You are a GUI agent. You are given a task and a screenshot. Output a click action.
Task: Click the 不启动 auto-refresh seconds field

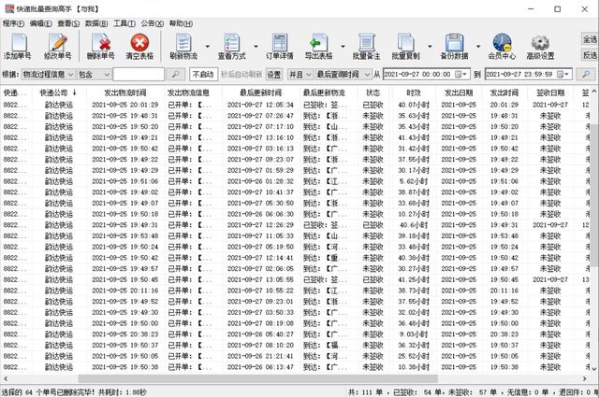204,74
